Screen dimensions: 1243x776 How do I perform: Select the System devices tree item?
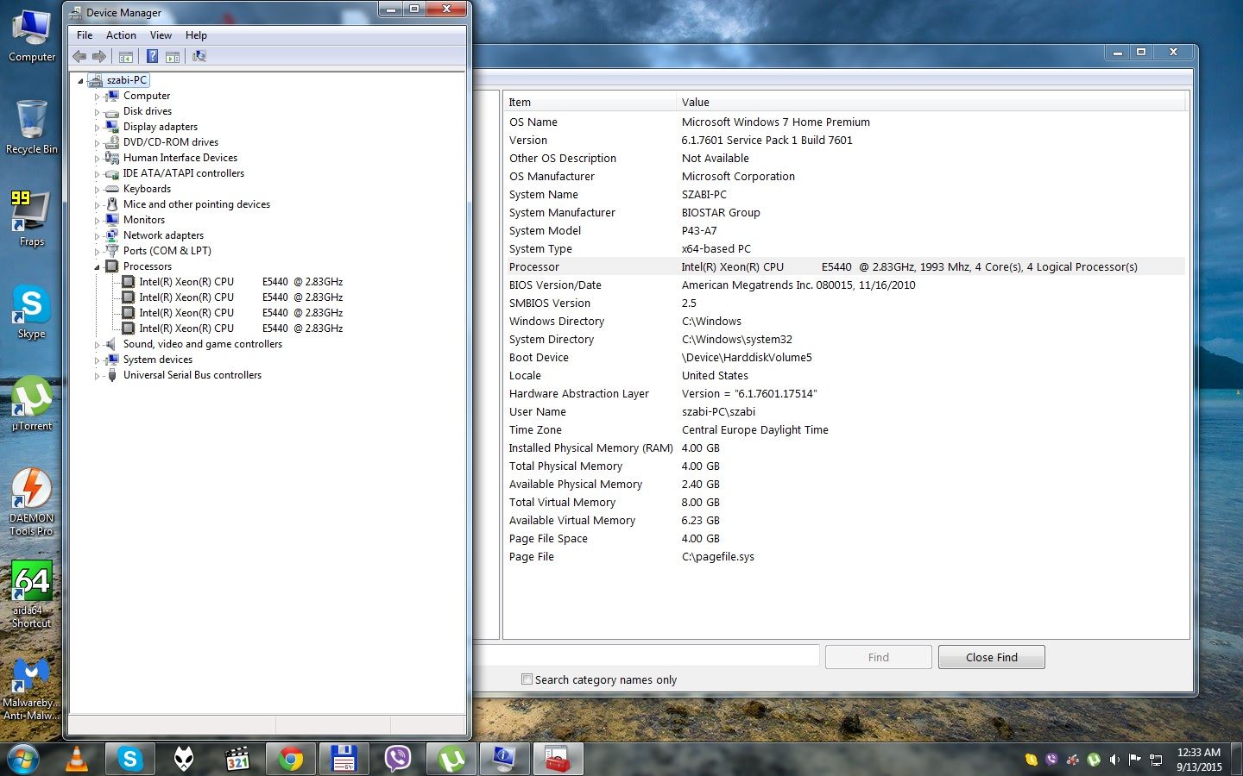coord(158,360)
